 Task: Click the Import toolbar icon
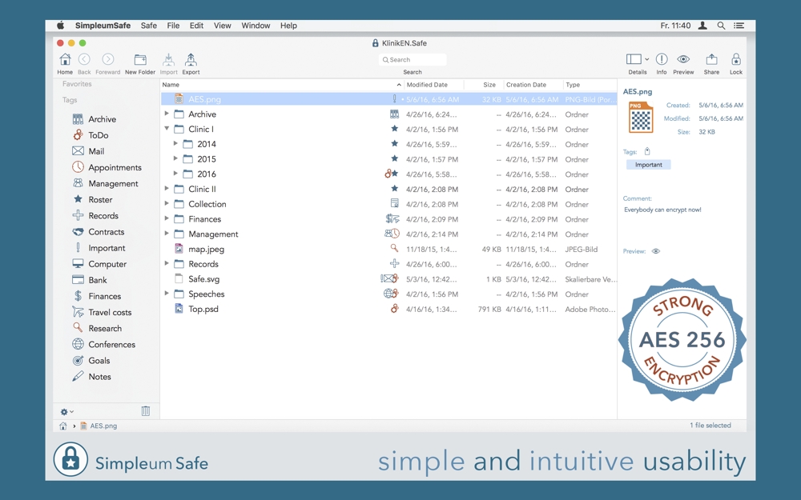[168, 60]
